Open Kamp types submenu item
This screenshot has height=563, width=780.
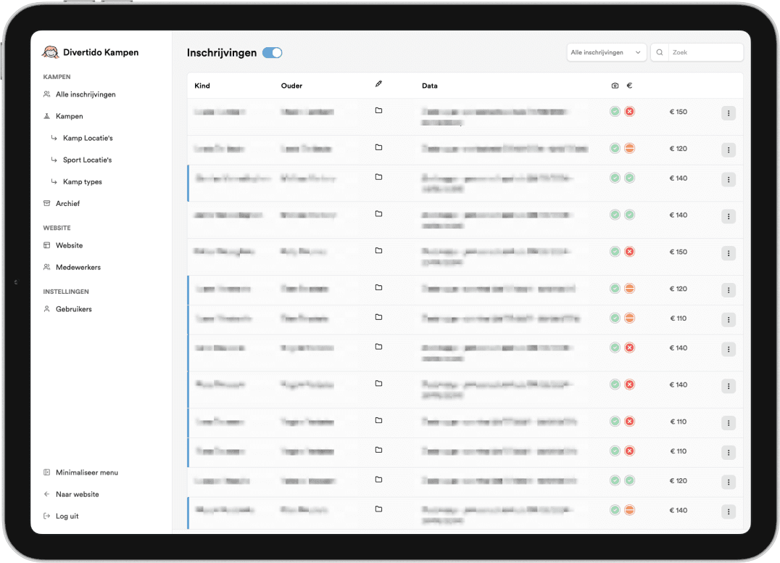tap(82, 182)
